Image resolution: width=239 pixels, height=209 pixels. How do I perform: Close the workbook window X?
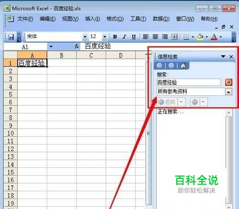pyautogui.click(x=231, y=27)
